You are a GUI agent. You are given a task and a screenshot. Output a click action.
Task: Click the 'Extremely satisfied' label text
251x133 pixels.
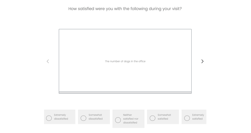pyautogui.click(x=198, y=117)
